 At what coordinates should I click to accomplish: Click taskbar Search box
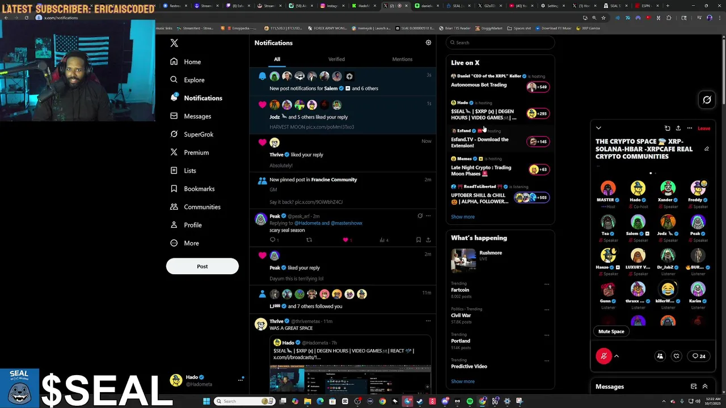(x=245, y=401)
